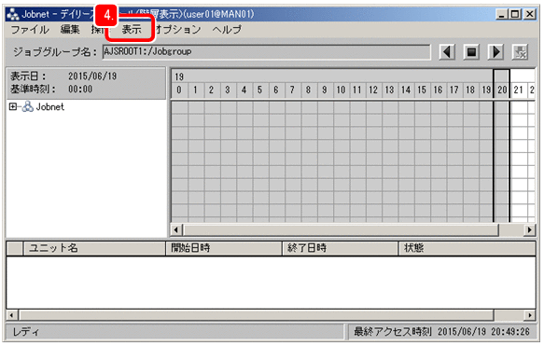The width and height of the screenshot is (544, 346).
Task: Click the 最終アクセス時刻 status bar entry
Action: tap(441, 332)
